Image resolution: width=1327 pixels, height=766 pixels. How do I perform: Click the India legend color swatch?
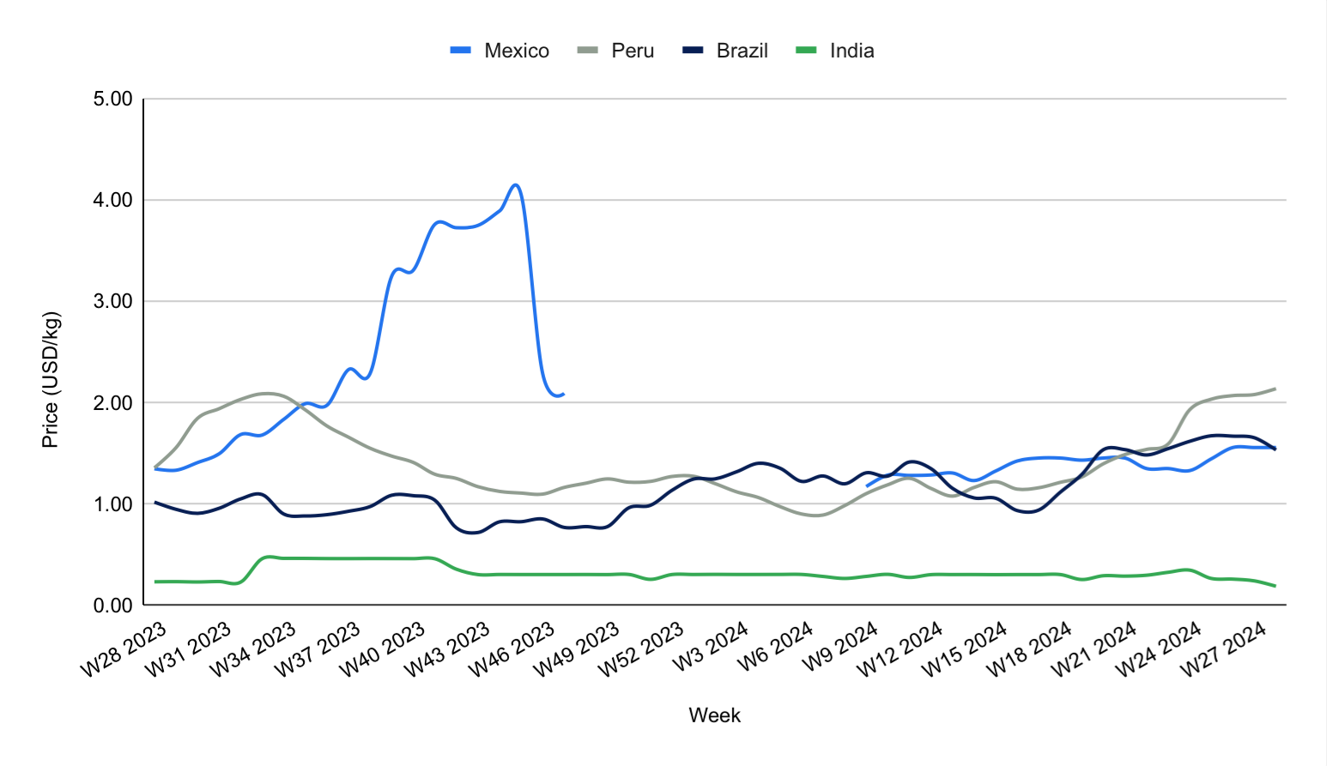click(807, 51)
